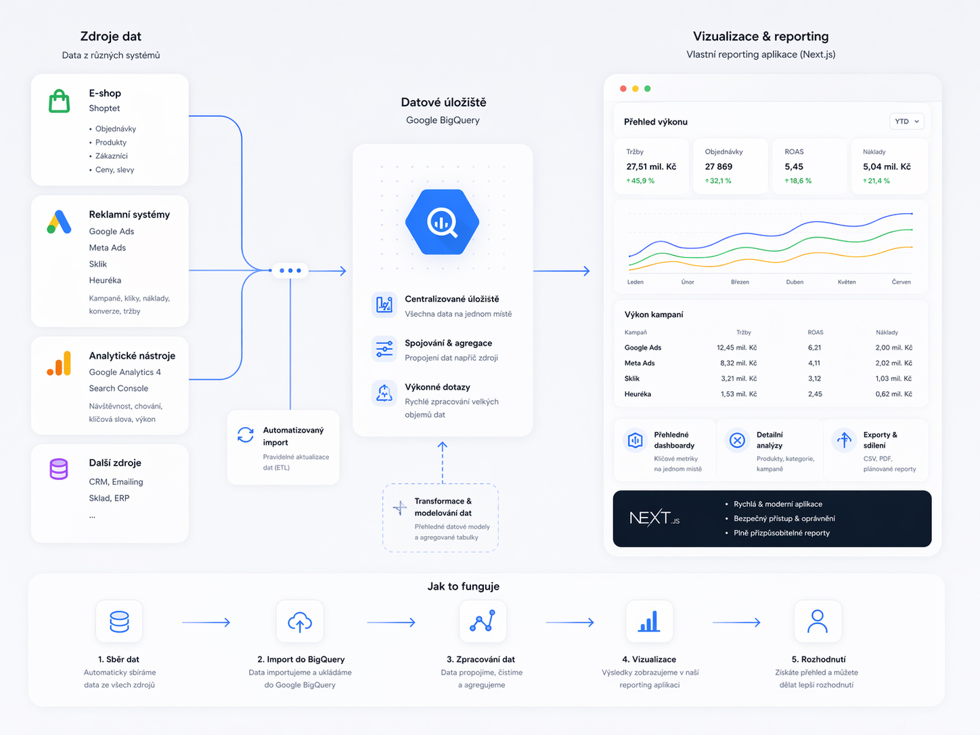The image size is (980, 735).
Task: Click the "Ceny, slevy" bullet in the E-shop card
Action: coord(115,170)
